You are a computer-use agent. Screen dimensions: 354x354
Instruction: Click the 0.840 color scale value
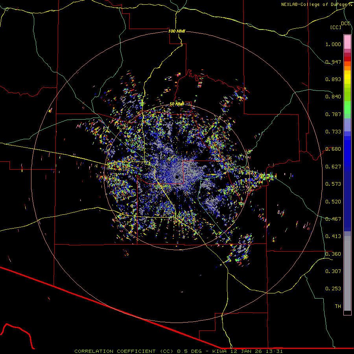[x=333, y=97]
